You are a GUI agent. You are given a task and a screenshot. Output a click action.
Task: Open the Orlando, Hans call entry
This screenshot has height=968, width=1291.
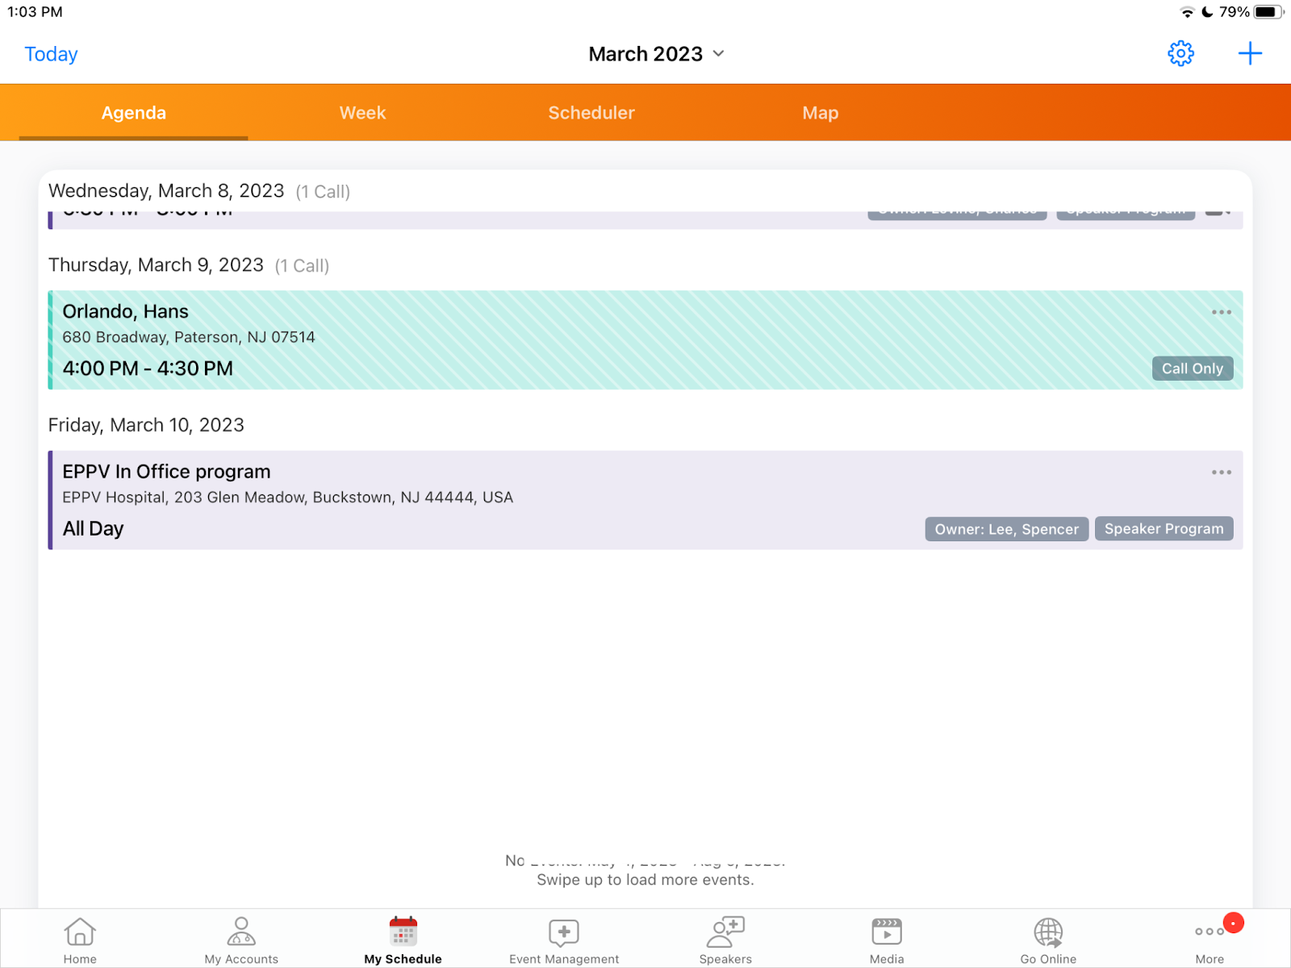coord(565,340)
